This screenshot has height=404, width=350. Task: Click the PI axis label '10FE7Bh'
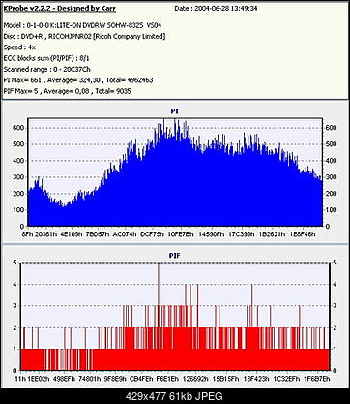coord(181,234)
